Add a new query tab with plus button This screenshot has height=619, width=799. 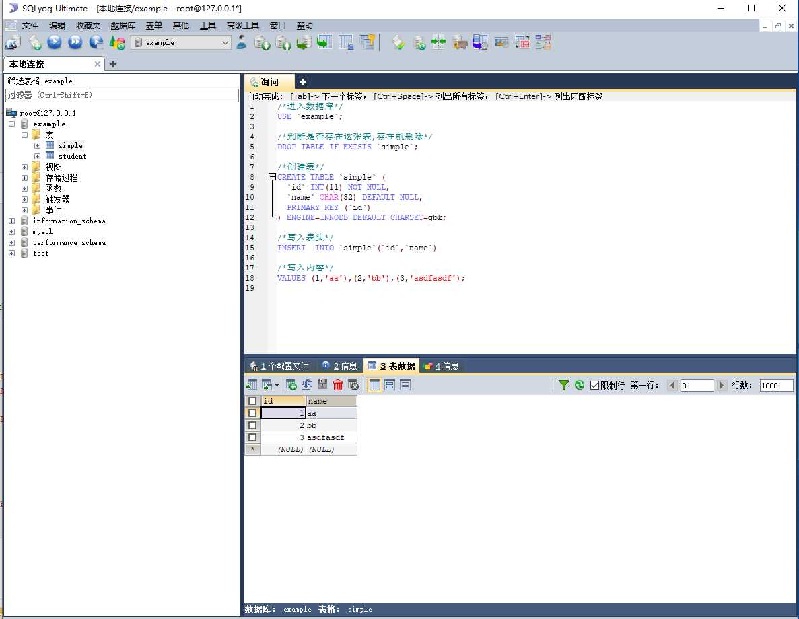click(x=303, y=82)
